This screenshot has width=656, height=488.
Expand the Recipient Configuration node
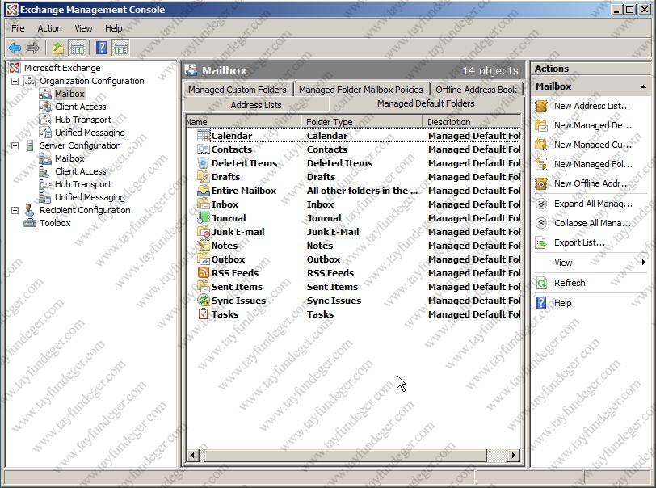[15, 210]
